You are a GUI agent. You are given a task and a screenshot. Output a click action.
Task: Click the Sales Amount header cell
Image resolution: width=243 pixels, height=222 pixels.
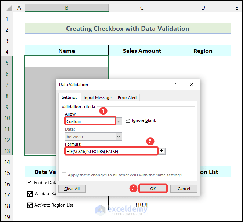[142, 51]
